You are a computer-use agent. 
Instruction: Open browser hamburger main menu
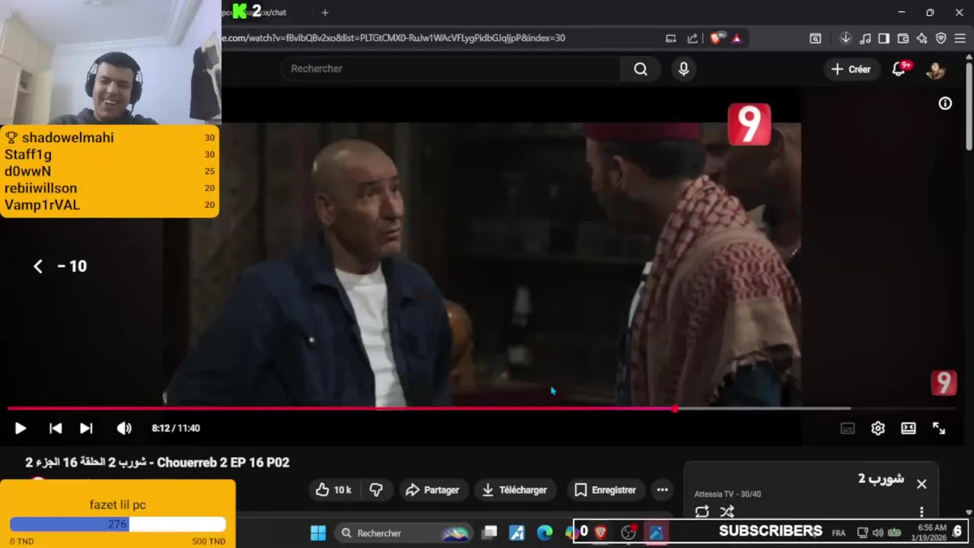(x=960, y=38)
